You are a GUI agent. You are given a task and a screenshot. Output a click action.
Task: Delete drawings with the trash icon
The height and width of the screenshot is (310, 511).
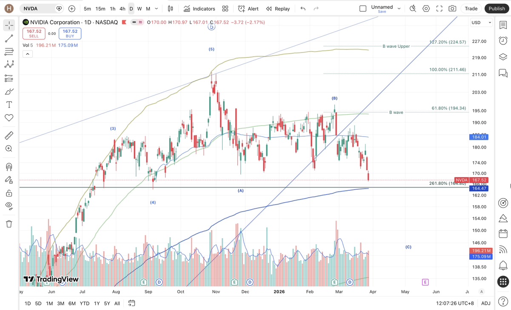tap(9, 224)
